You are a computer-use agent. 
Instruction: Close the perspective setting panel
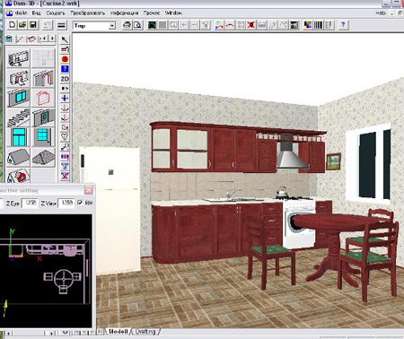click(89, 190)
